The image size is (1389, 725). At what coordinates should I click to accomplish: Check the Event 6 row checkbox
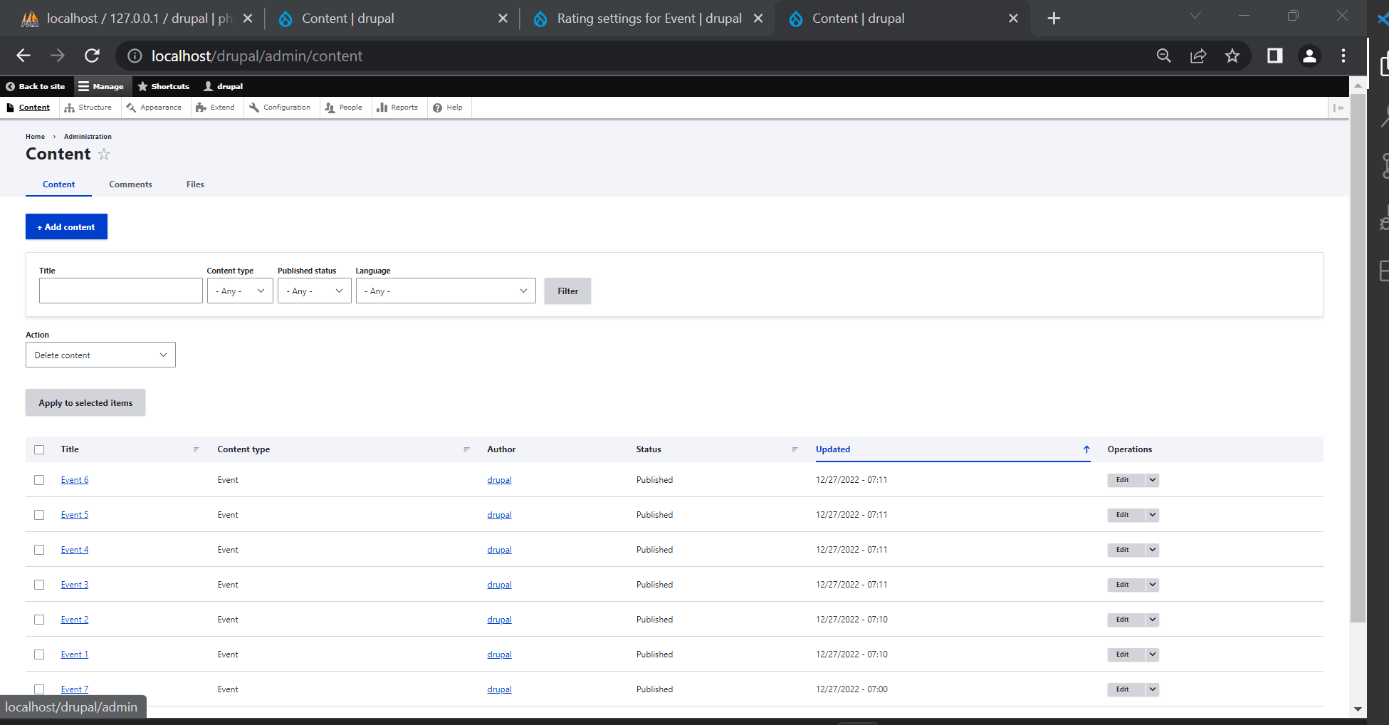pyautogui.click(x=39, y=480)
